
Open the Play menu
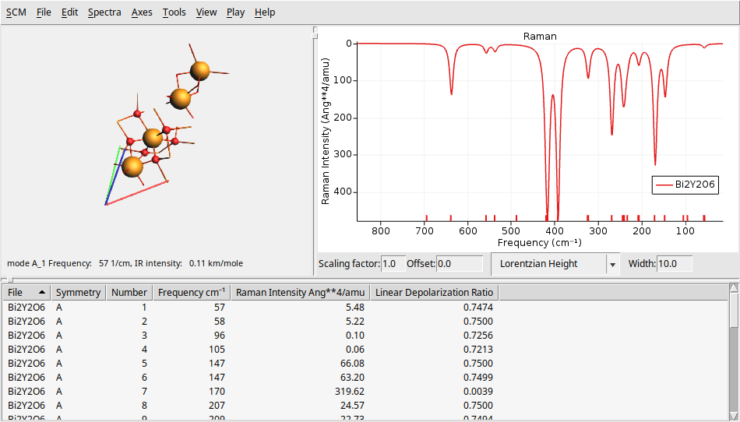point(235,12)
